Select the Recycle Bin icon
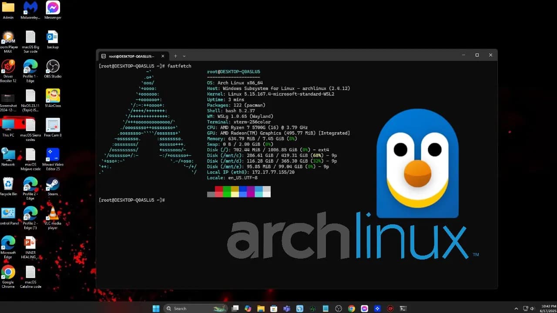Viewport: 557px width, 313px height. tap(8, 184)
